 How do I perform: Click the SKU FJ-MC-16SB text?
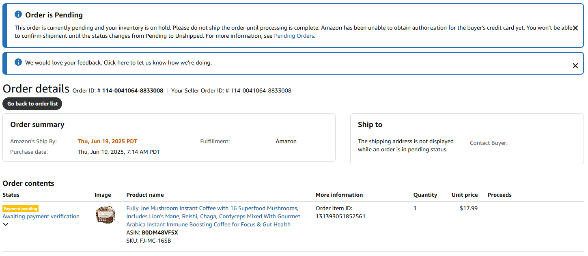click(x=149, y=241)
